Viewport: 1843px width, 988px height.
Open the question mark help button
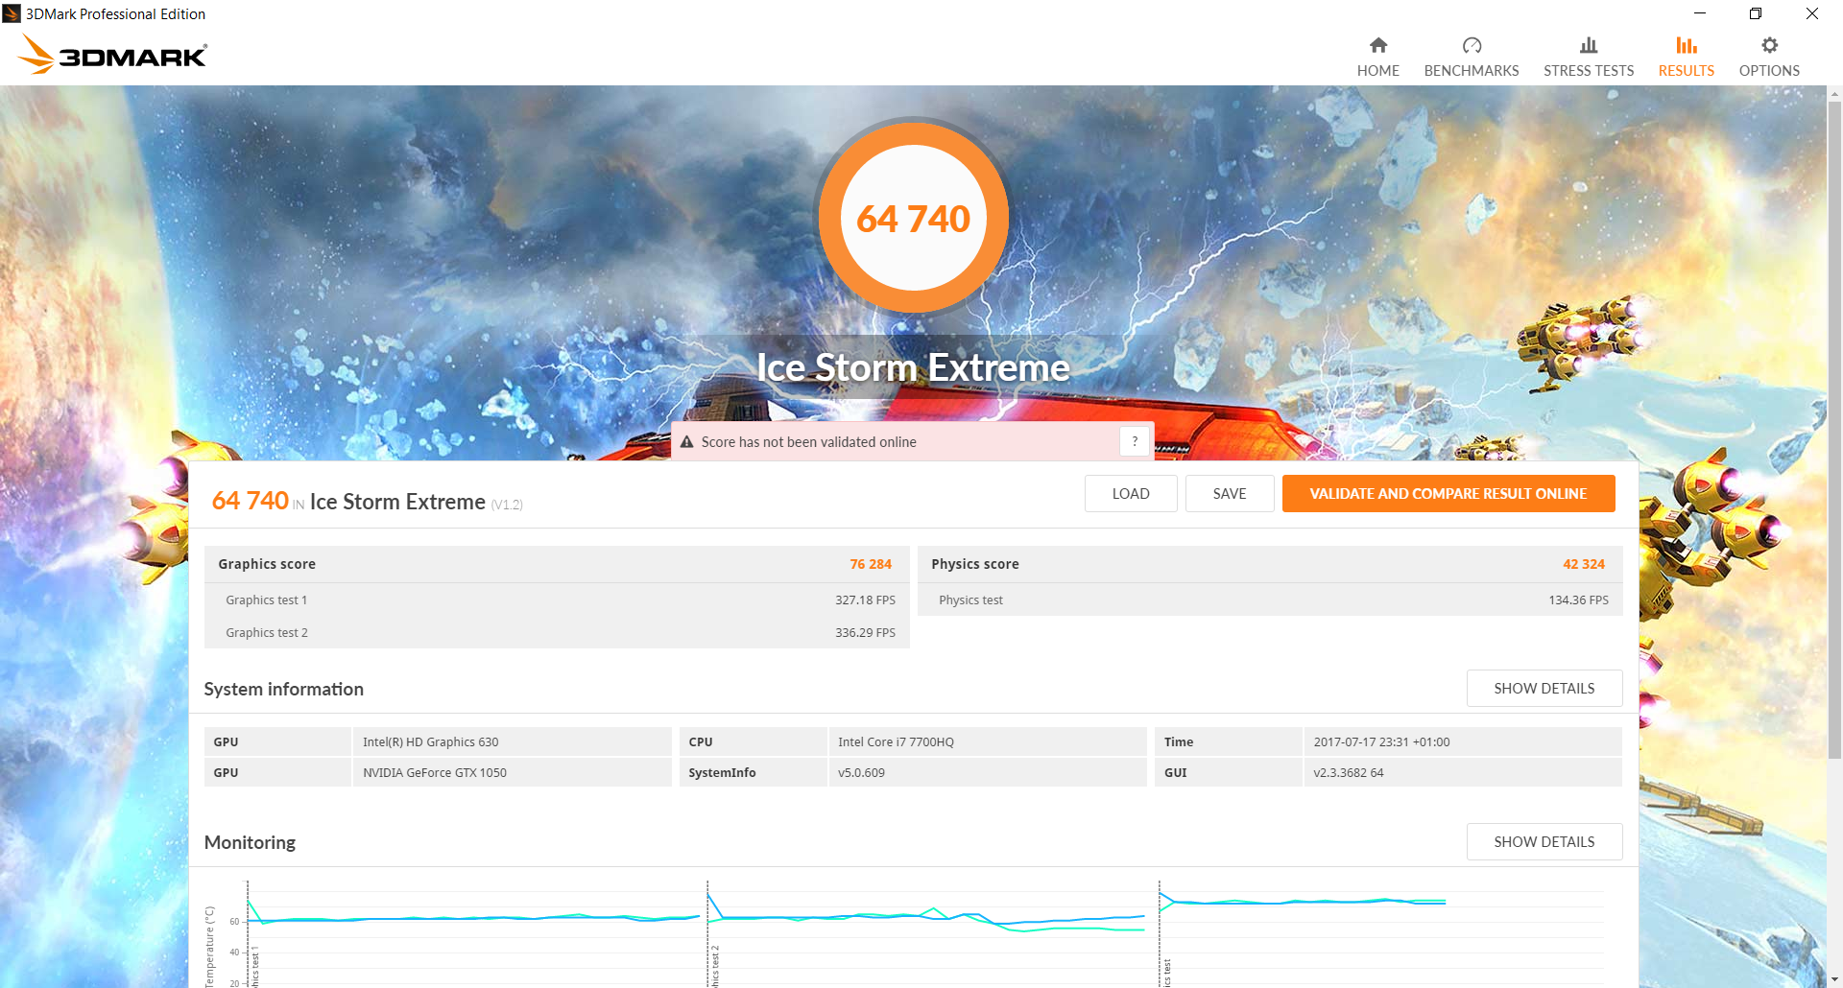(1135, 441)
